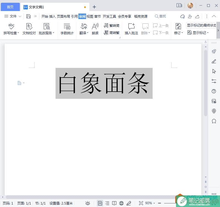The height and width of the screenshot is (207, 220).
Task: Open the 翻译 translate tool
Action: [84, 29]
